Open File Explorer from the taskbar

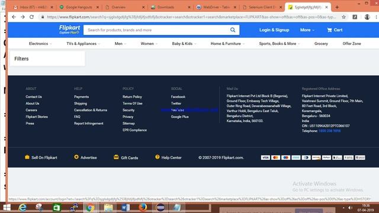108,208
